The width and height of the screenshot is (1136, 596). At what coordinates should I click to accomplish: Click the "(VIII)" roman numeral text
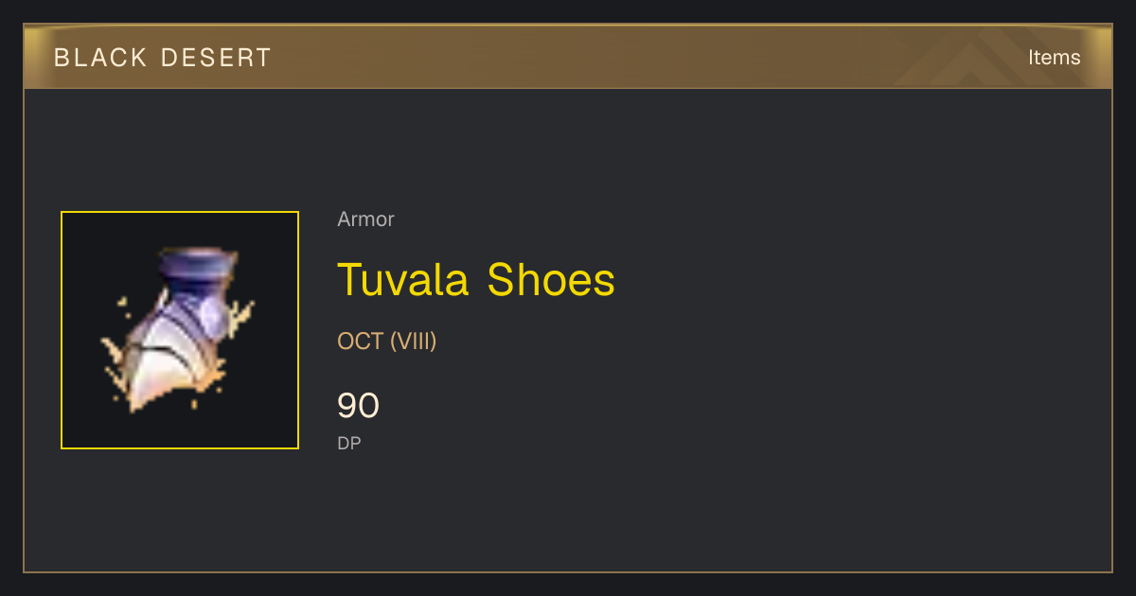pos(413,342)
